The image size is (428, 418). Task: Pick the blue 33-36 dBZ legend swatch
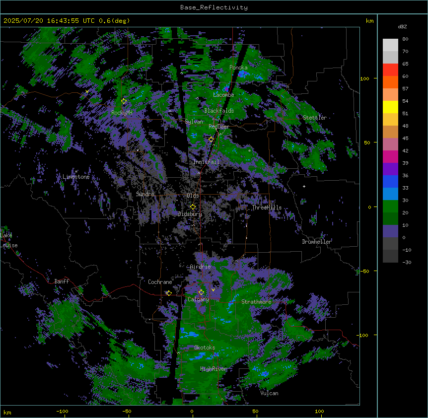click(x=390, y=181)
